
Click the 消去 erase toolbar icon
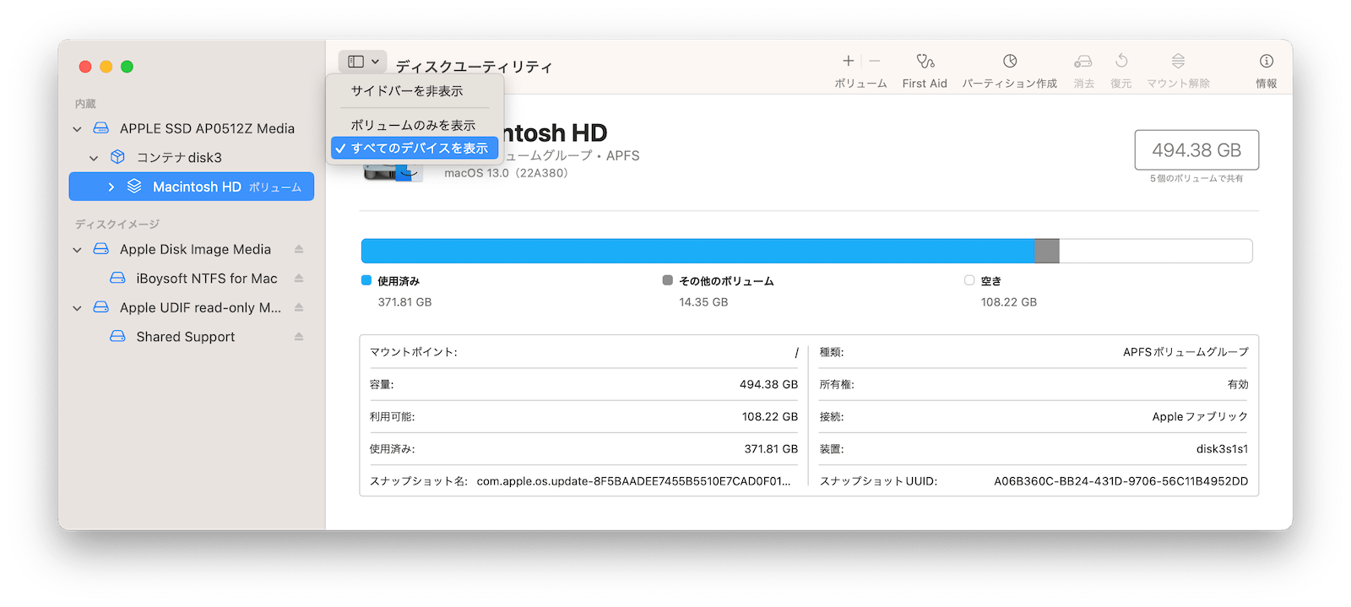pos(1083,61)
